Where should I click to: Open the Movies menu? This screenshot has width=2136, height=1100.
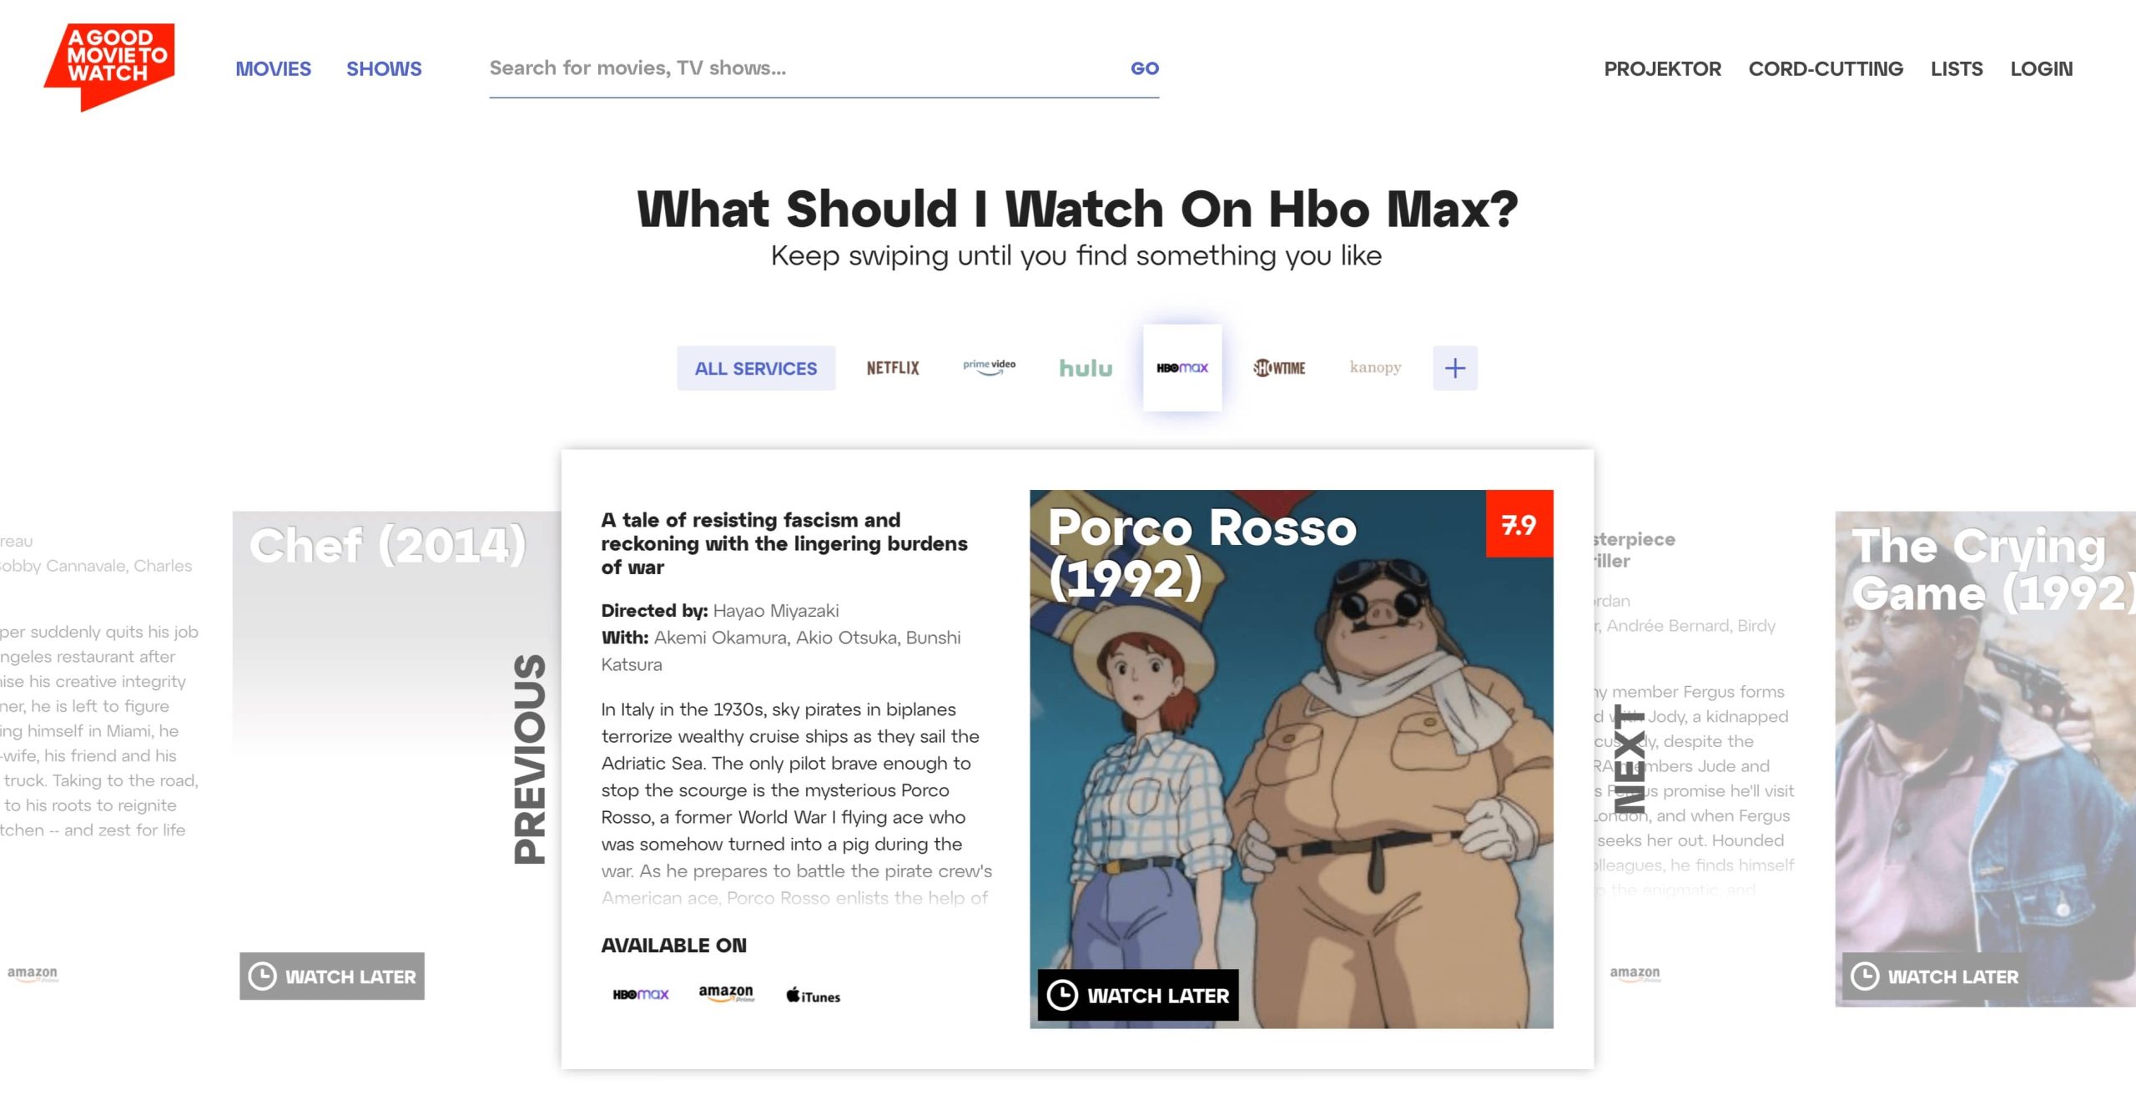[273, 68]
